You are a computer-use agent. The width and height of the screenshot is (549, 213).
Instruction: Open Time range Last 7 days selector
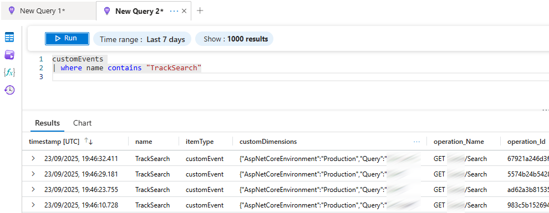(142, 39)
